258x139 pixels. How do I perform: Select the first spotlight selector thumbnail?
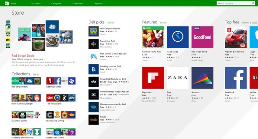pos(8,22)
